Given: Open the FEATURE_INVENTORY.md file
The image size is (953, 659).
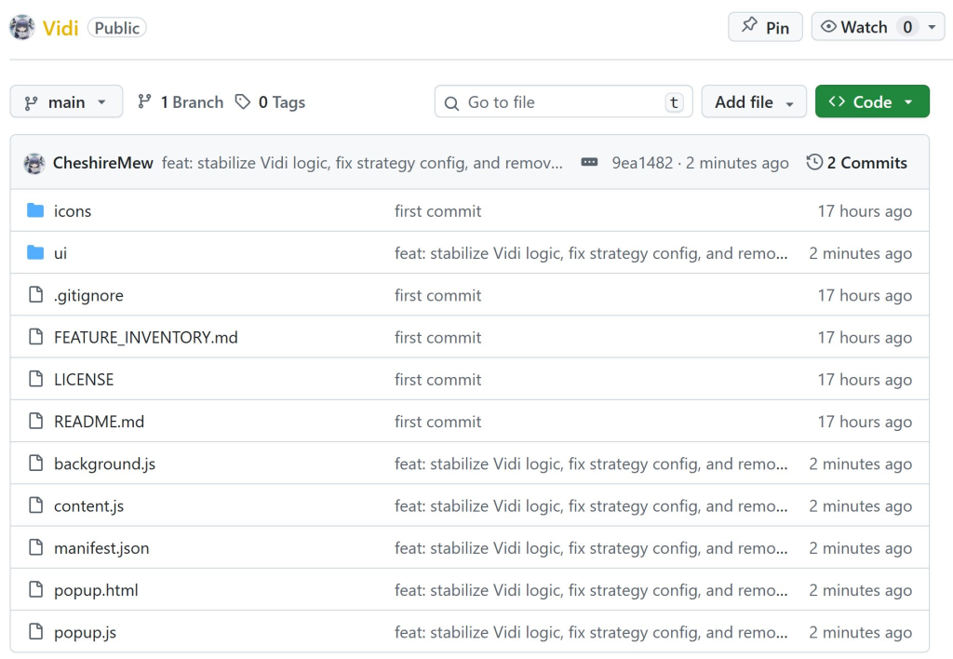Looking at the screenshot, I should [145, 337].
